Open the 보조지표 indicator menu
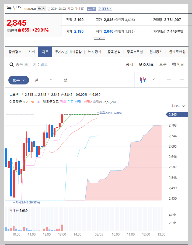 pos(146,65)
